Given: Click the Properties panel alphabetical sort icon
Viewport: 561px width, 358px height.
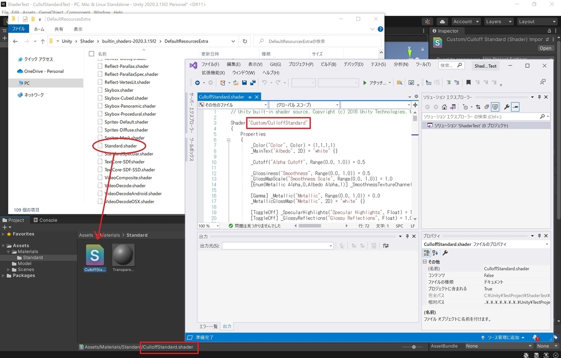Looking at the screenshot, I should pos(435,253).
